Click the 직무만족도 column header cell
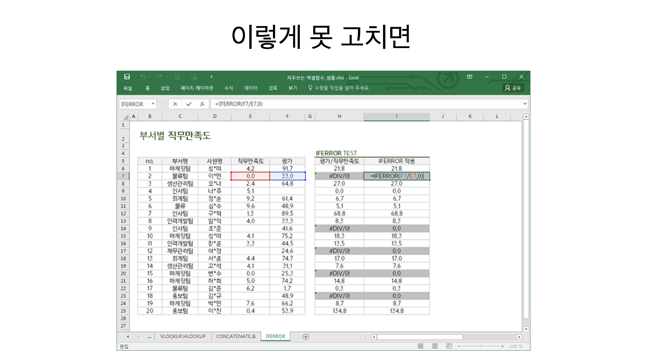The image size is (647, 361). point(251,161)
